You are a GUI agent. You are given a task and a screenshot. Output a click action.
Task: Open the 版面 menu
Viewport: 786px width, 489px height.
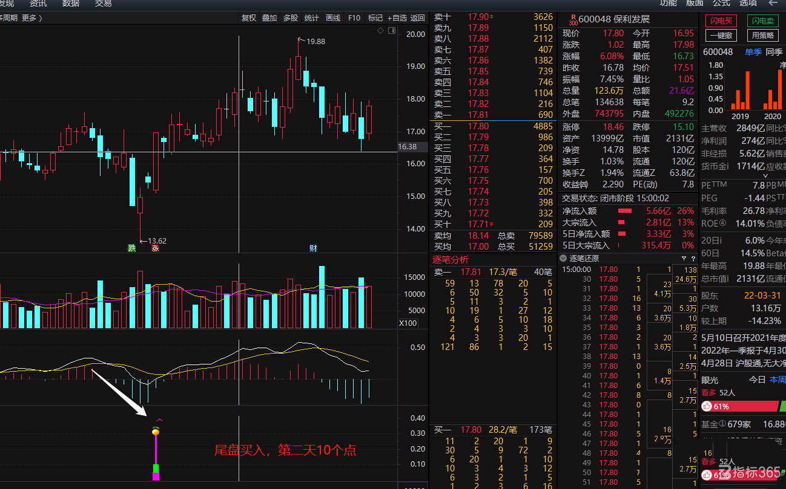coord(695,4)
